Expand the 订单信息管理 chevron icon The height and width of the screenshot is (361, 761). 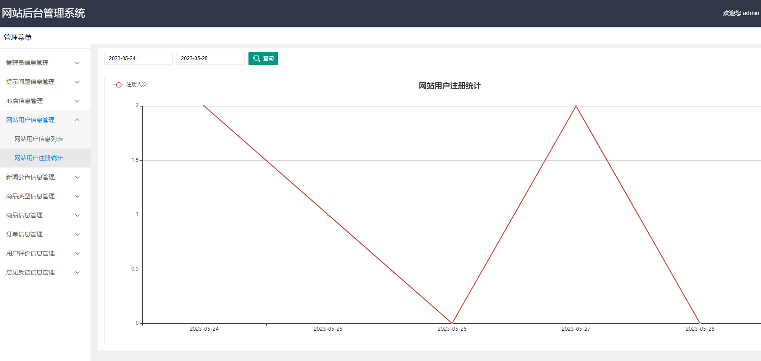click(77, 235)
